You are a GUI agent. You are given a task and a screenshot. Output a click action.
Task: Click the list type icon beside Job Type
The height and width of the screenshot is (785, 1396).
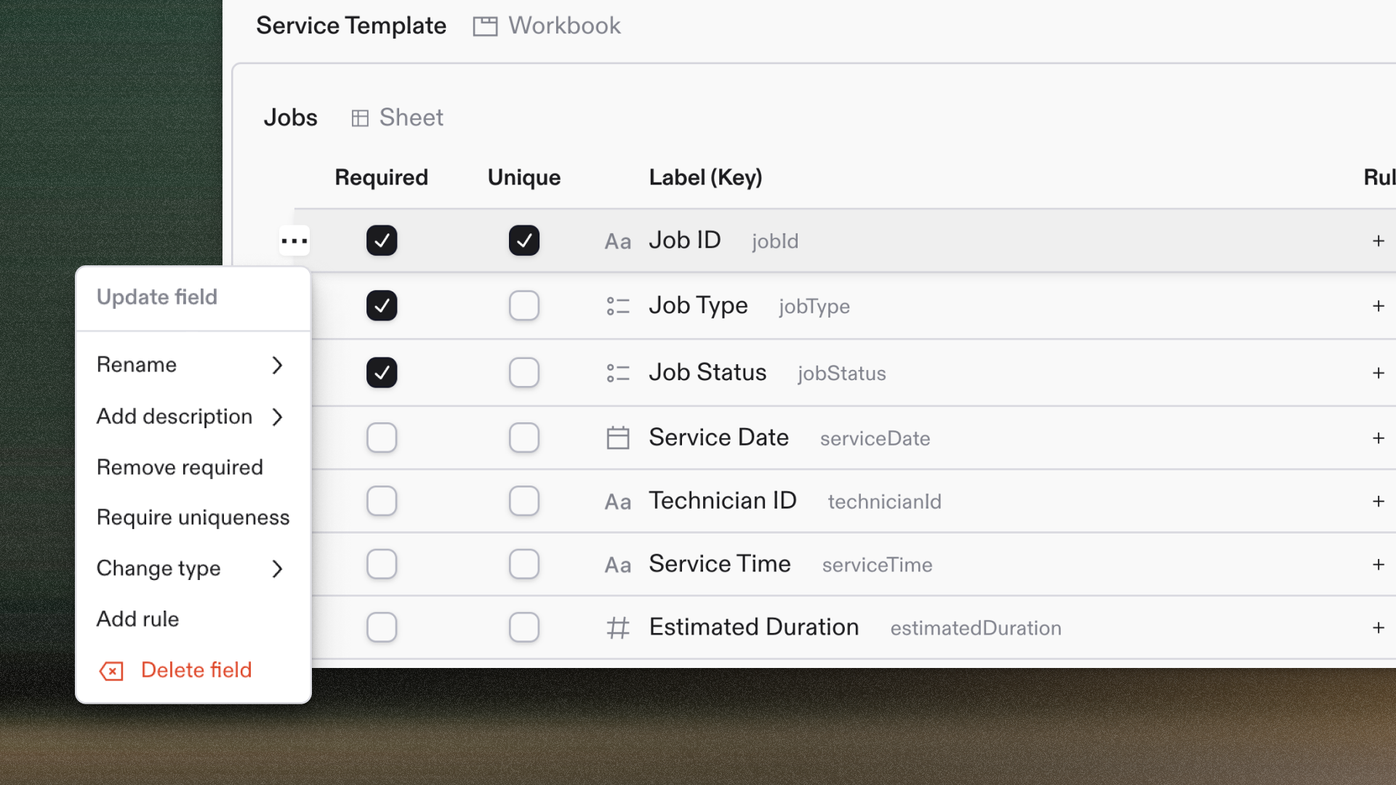point(617,306)
